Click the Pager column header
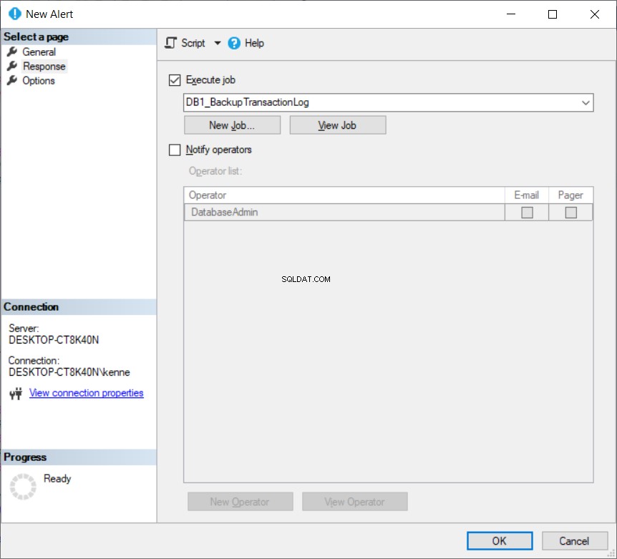The image size is (617, 559). point(570,195)
